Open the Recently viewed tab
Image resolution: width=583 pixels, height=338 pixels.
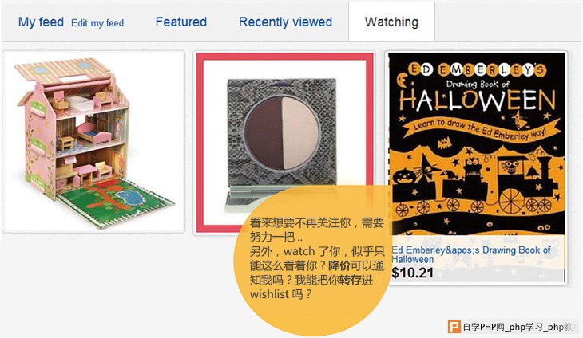coord(286,22)
